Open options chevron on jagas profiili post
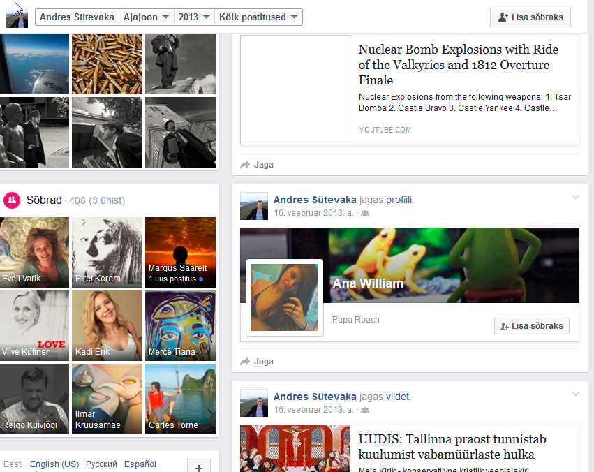Screen dimensions: 594x472 pos(575,197)
